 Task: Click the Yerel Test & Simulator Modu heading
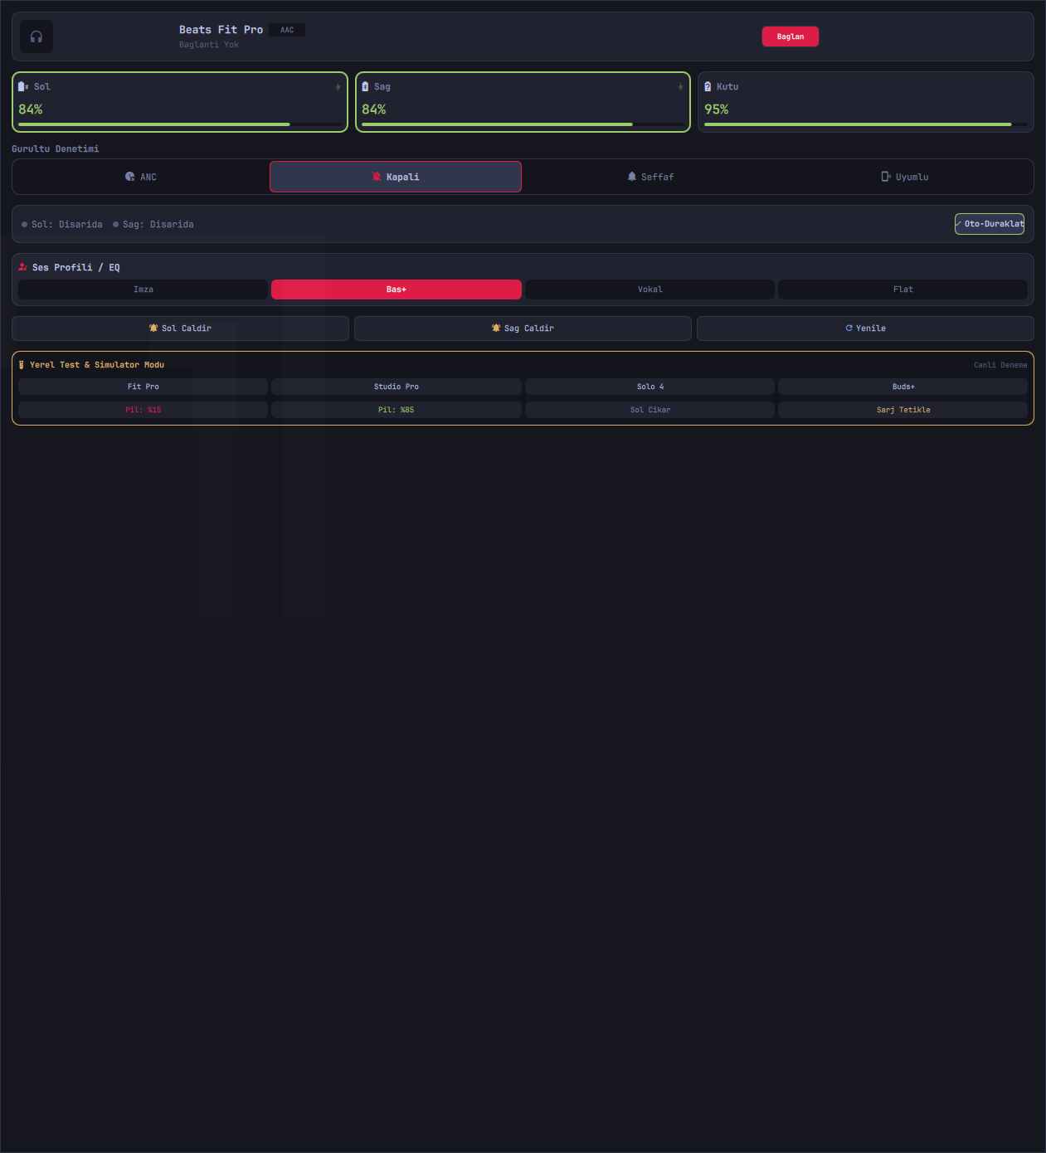coord(97,365)
